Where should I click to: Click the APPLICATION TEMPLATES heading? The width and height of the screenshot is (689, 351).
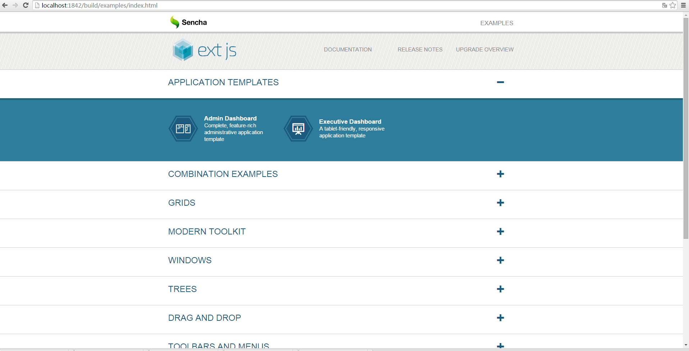(x=223, y=82)
